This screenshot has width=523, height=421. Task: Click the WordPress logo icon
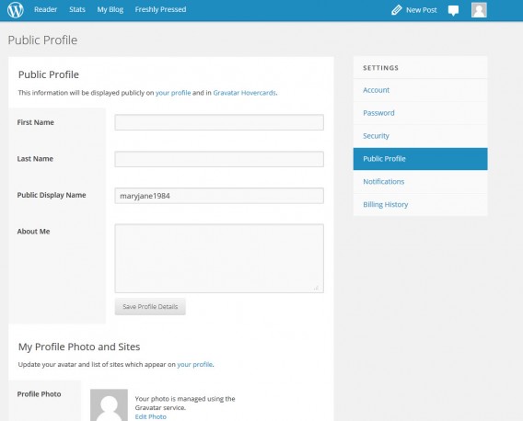point(16,10)
